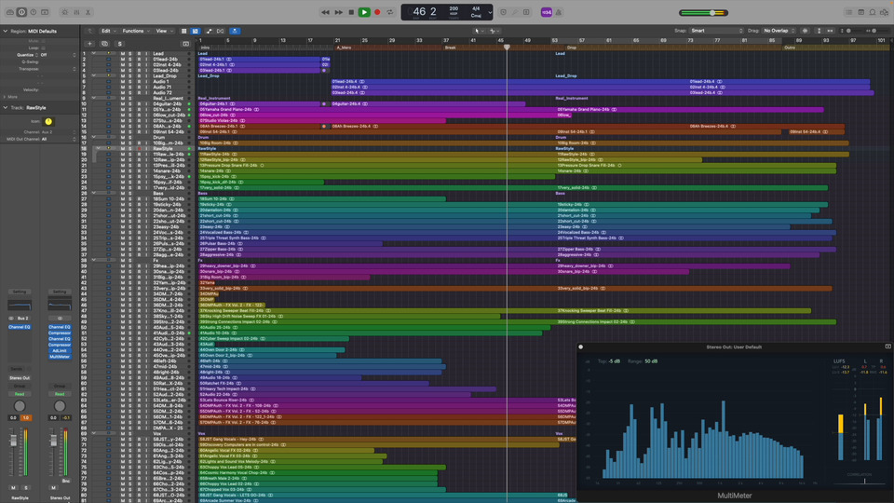The height and width of the screenshot is (503, 894).
Task: Open the Mixer faders icon
Action: point(76,12)
